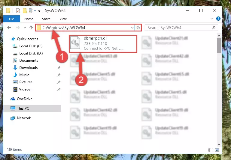This screenshot has height=160, width=231.
Task: Open Pictures from the sidebar
Action: [x=26, y=82]
